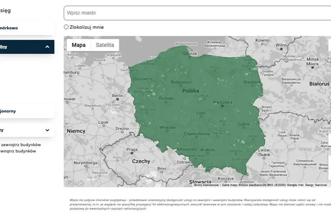Click the 'zewnątrz budynków' legend text
The width and height of the screenshot is (331, 215).
point(21,145)
